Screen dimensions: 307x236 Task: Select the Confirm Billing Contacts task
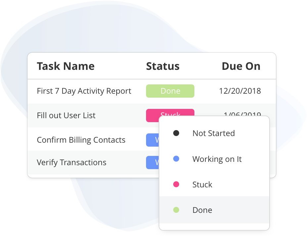[81, 140]
